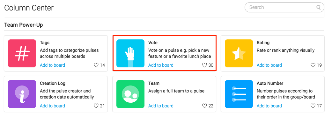Like the Auto Number column heart icon
332x116 pixels.
pos(313,106)
